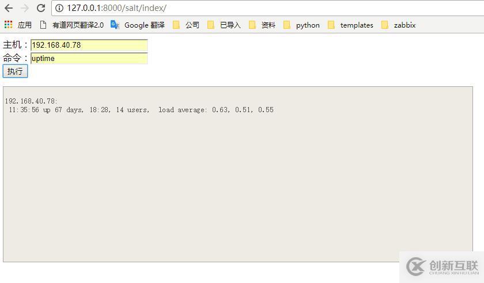Open the 已导入 bookmark folder
484x283 pixels.
click(x=224, y=25)
